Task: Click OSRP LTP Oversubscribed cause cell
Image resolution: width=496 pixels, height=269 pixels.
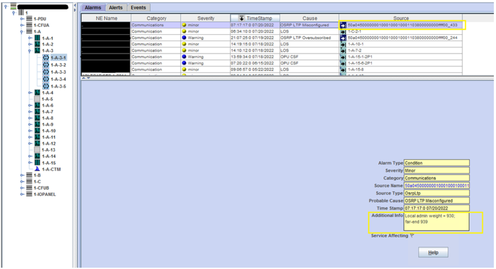Action: (x=309, y=38)
